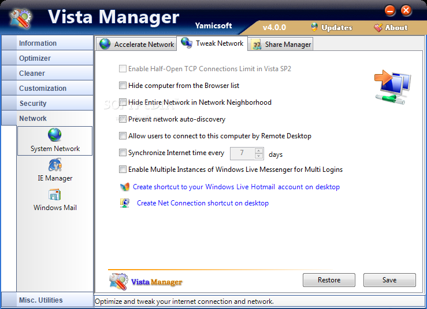Check Synchronize Internet time every

pyautogui.click(x=122, y=152)
